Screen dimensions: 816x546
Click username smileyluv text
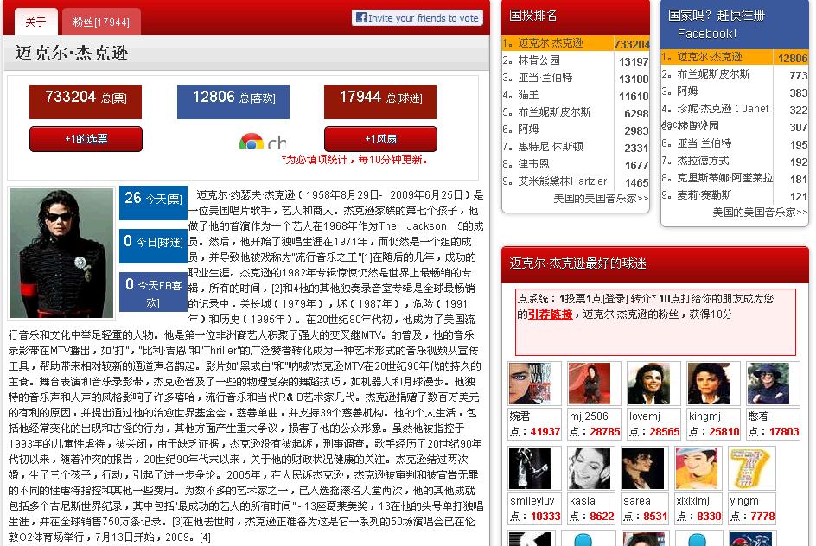point(532,501)
